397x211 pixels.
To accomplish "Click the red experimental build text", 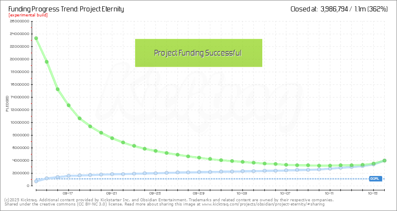I will pyautogui.click(x=28, y=15).
